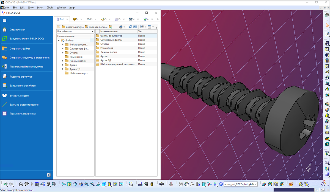The width and height of the screenshot is (330, 192).
Task: Click the Normal View icon
Action: pos(98,184)
